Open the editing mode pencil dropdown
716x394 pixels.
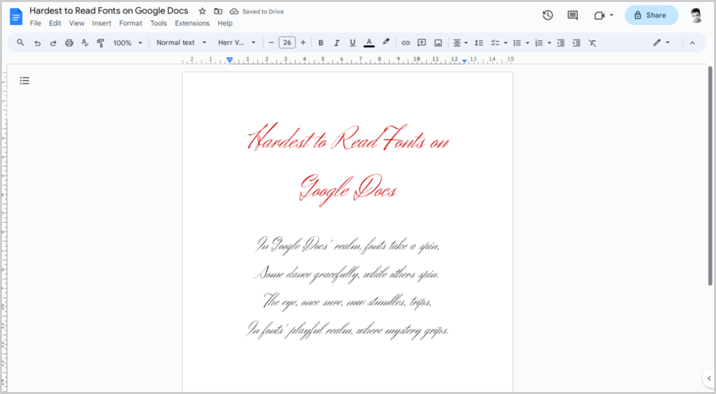[x=661, y=43]
